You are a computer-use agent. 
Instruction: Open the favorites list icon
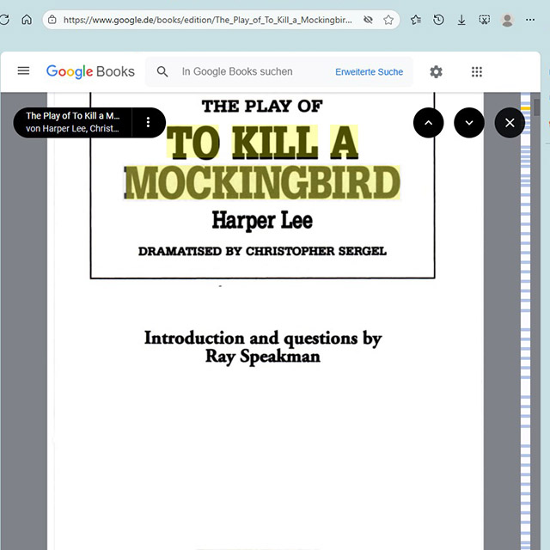click(416, 20)
